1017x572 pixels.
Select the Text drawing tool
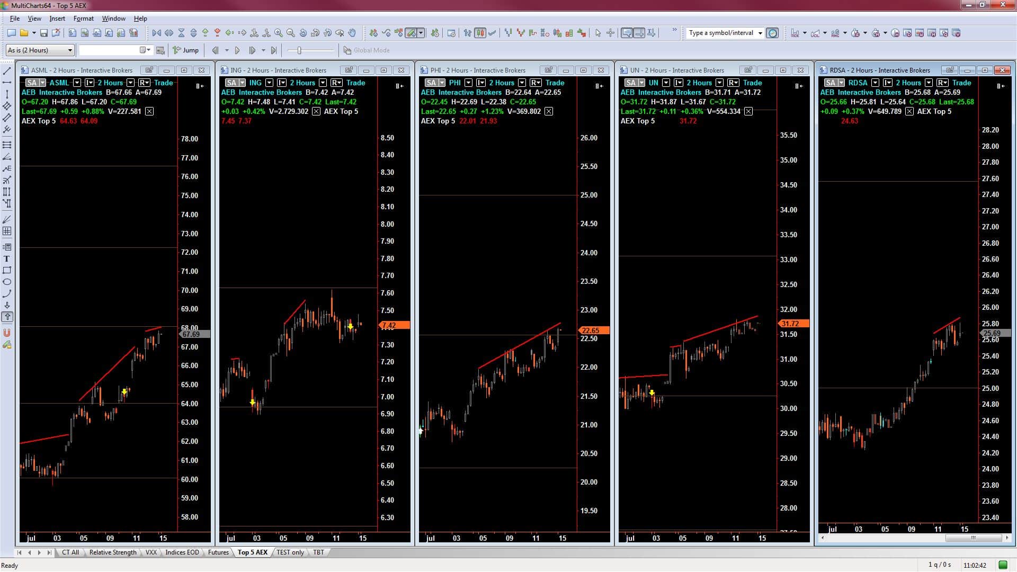pos(7,259)
